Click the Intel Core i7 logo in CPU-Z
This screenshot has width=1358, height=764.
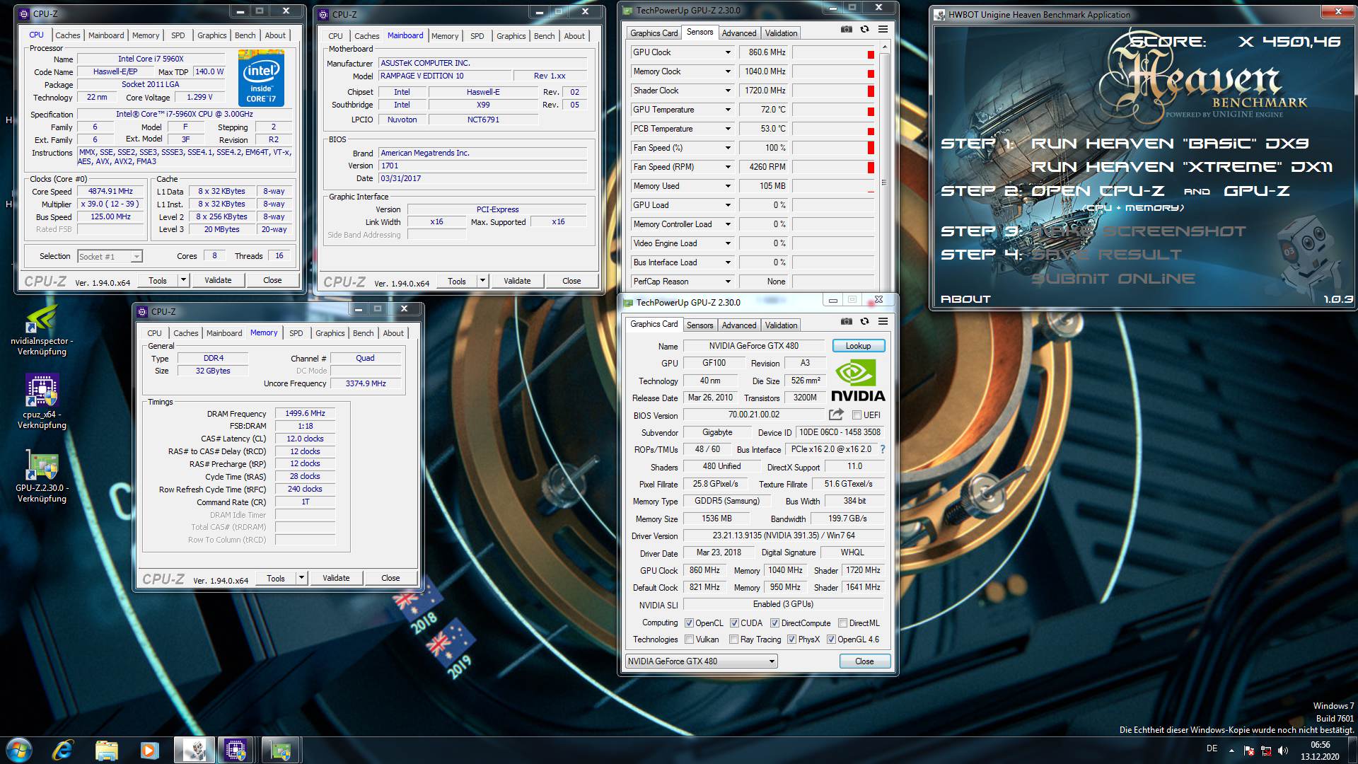click(x=261, y=78)
